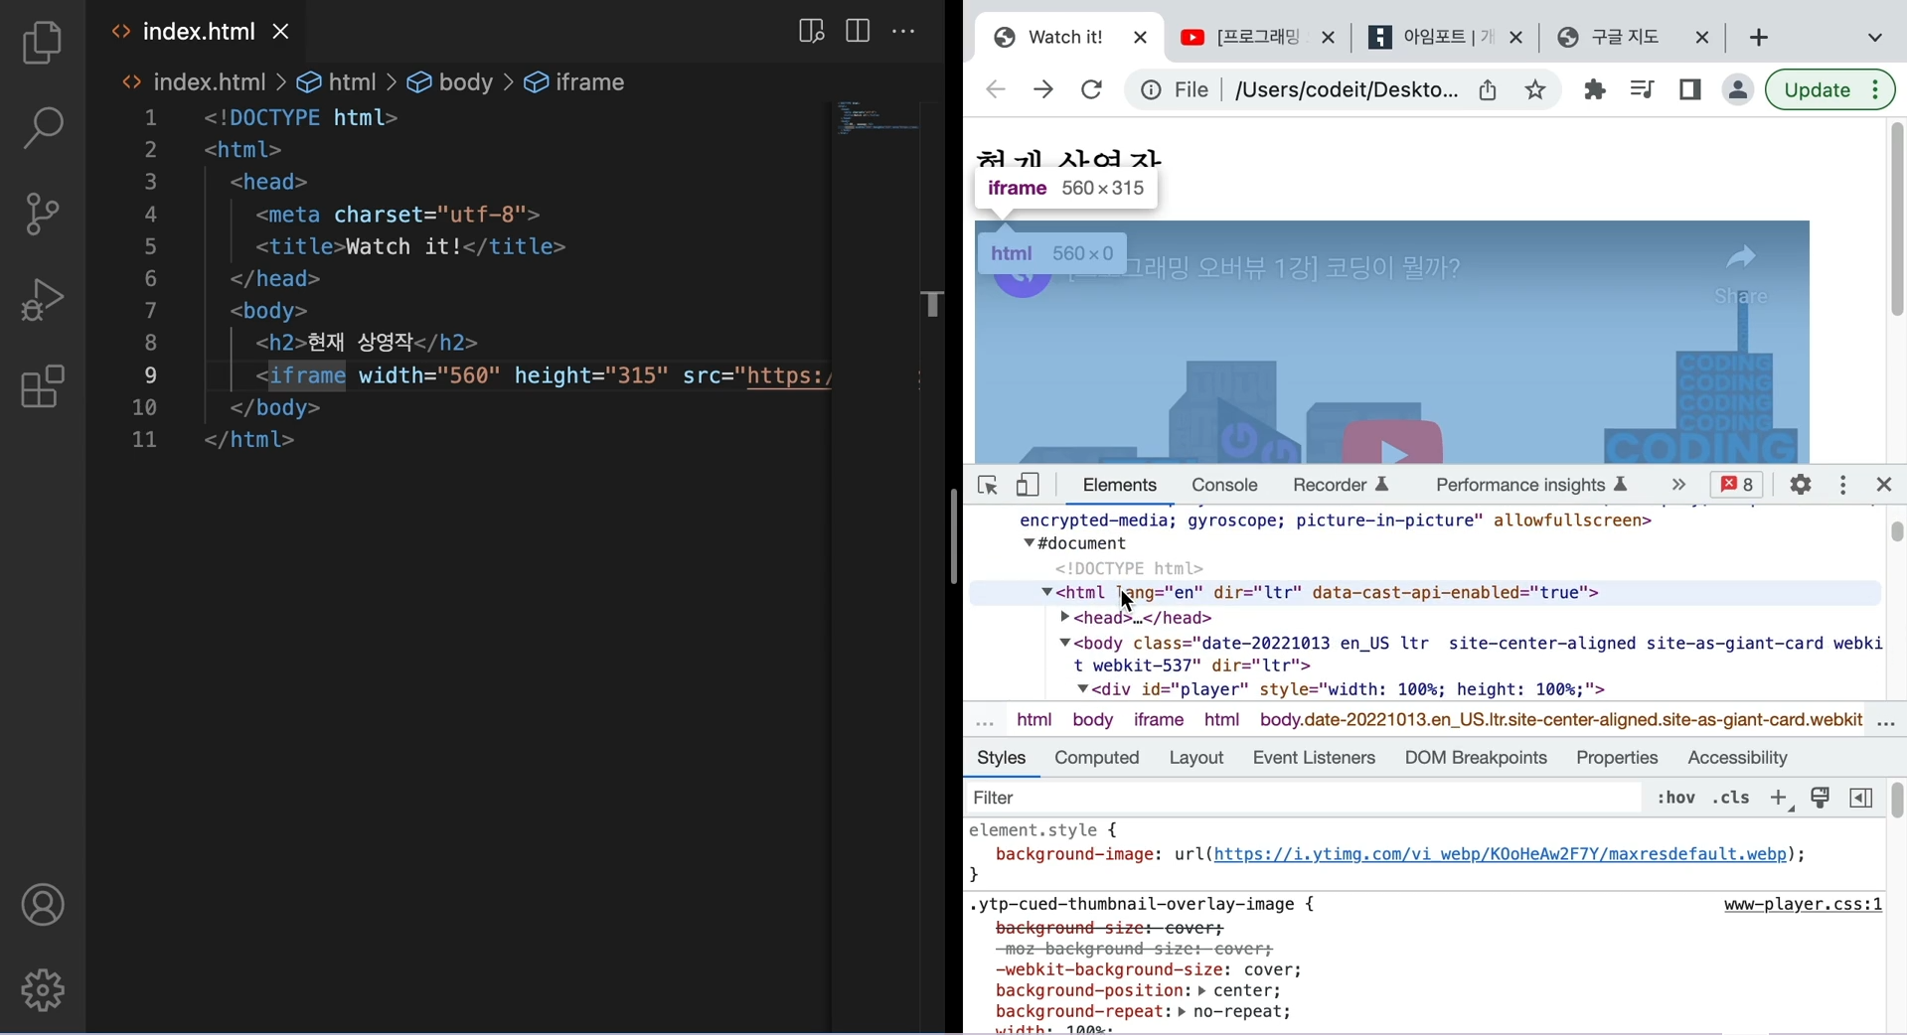Screen dimensions: 1907x1035
Task: Toggle the :hov element state panel
Action: [1676, 799]
